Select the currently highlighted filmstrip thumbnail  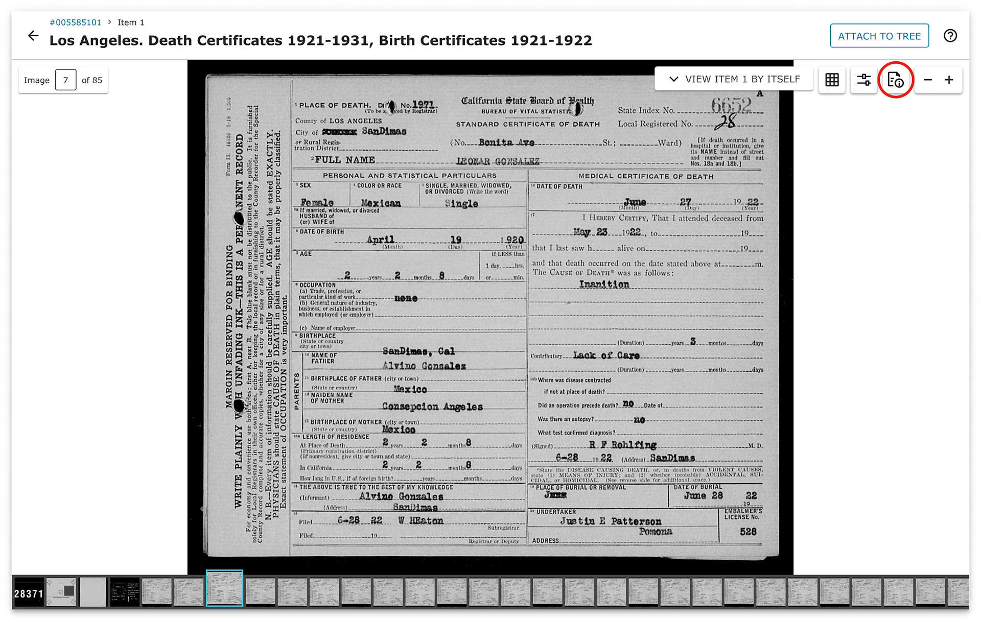(224, 588)
